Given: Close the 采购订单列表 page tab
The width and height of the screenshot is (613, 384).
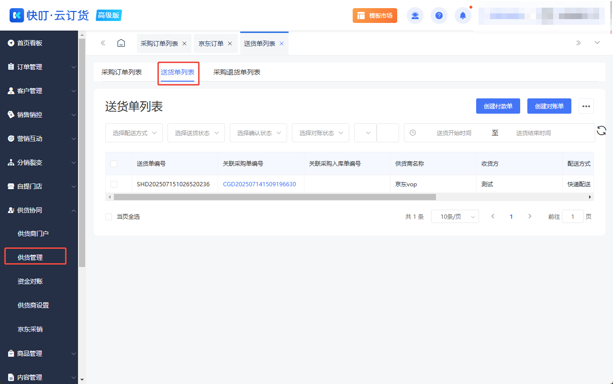Looking at the screenshot, I should tap(184, 43).
